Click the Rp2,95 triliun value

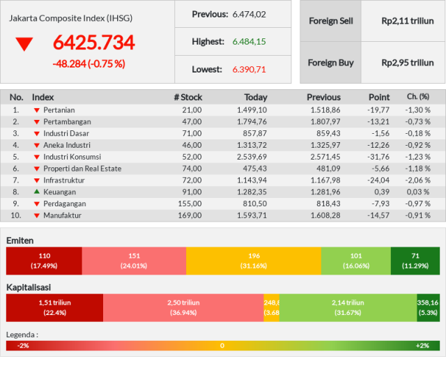tap(407, 63)
